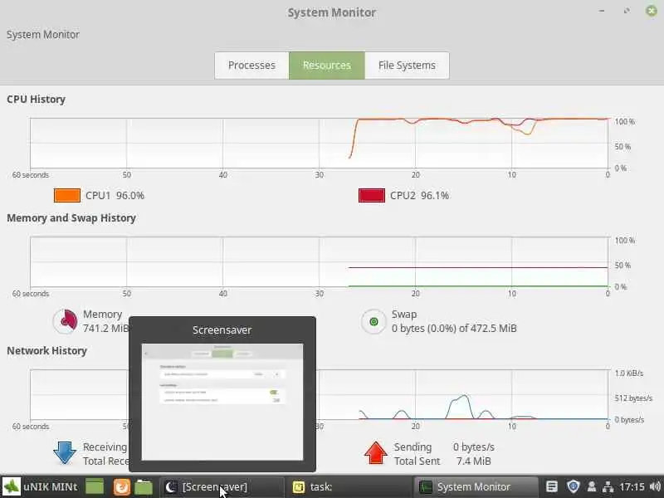Viewport: 664px width, 498px height.
Task: Select System Monitor taskbar button
Action: coord(476,487)
